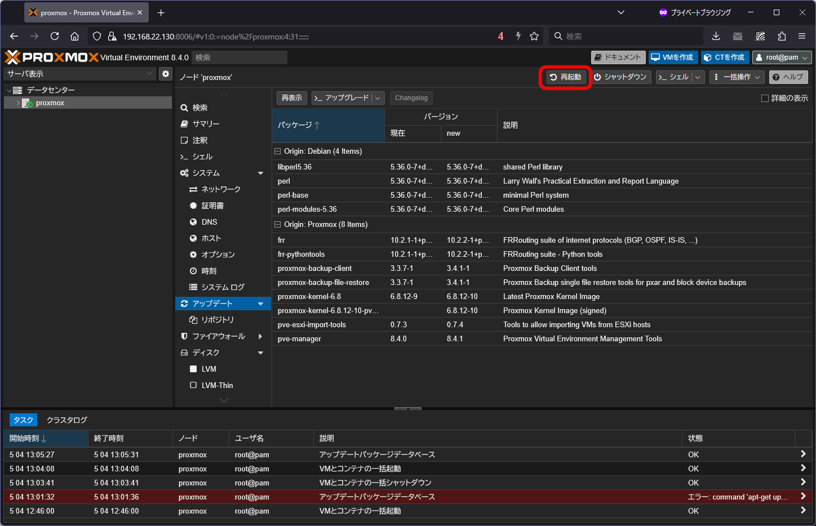Sort by the パッケージ column header
This screenshot has width=816, height=526.
[328, 125]
